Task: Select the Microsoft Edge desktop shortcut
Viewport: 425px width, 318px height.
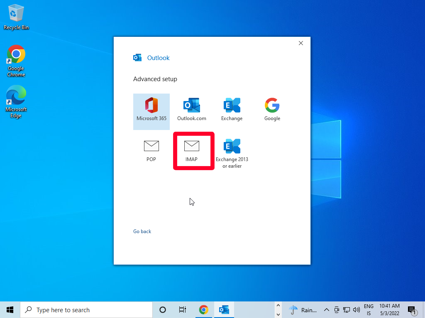Action: pyautogui.click(x=16, y=101)
